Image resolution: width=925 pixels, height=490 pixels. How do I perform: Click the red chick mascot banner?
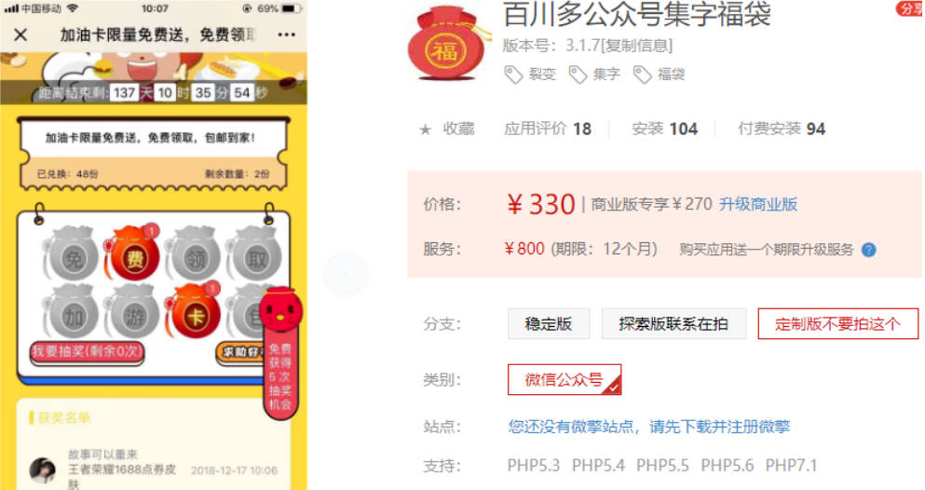(x=280, y=354)
